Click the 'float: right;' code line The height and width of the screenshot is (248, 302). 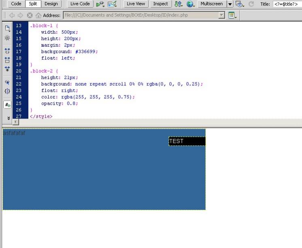point(60,91)
